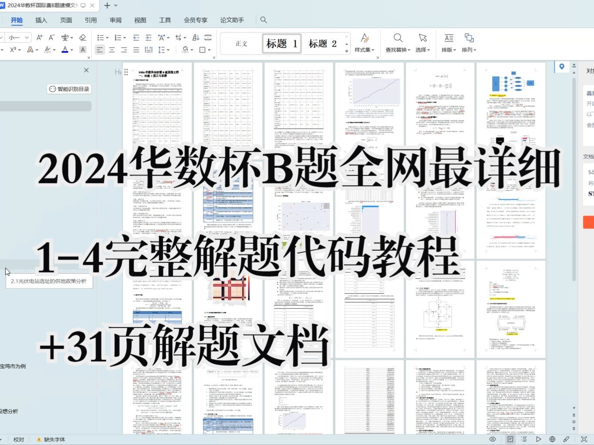Justify the paragraph text
Viewport: 594px width, 445px height.
coord(136,50)
